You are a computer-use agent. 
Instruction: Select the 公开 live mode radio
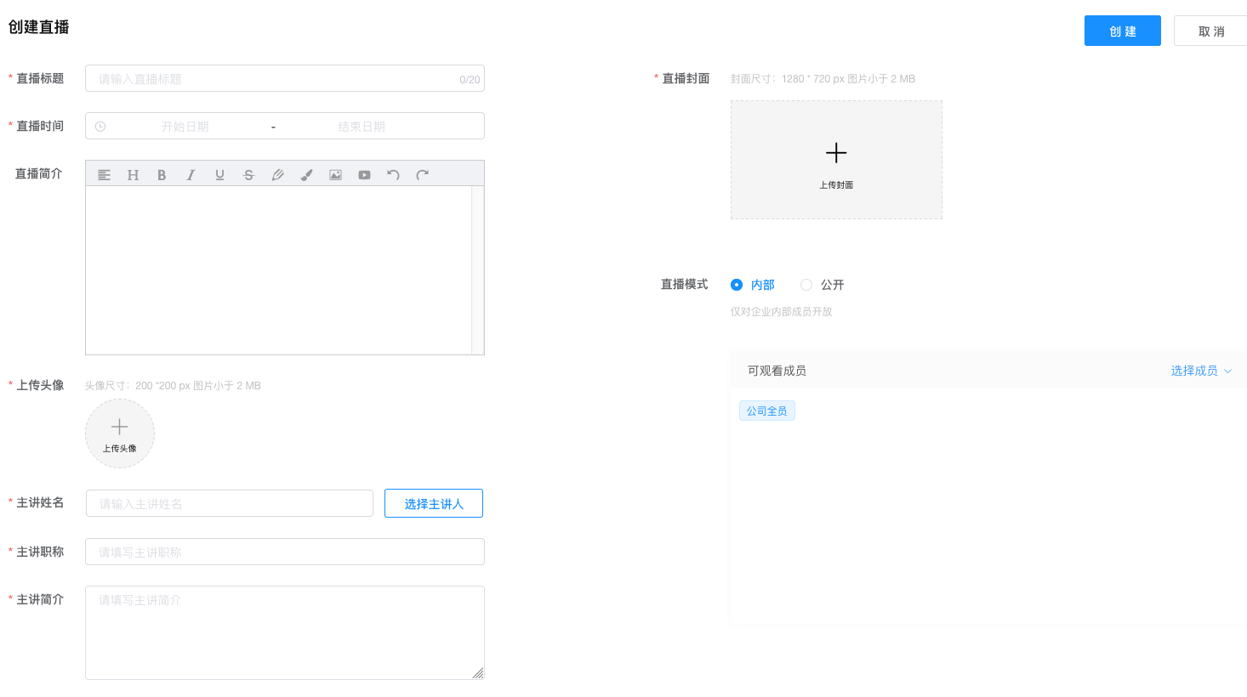pos(806,285)
